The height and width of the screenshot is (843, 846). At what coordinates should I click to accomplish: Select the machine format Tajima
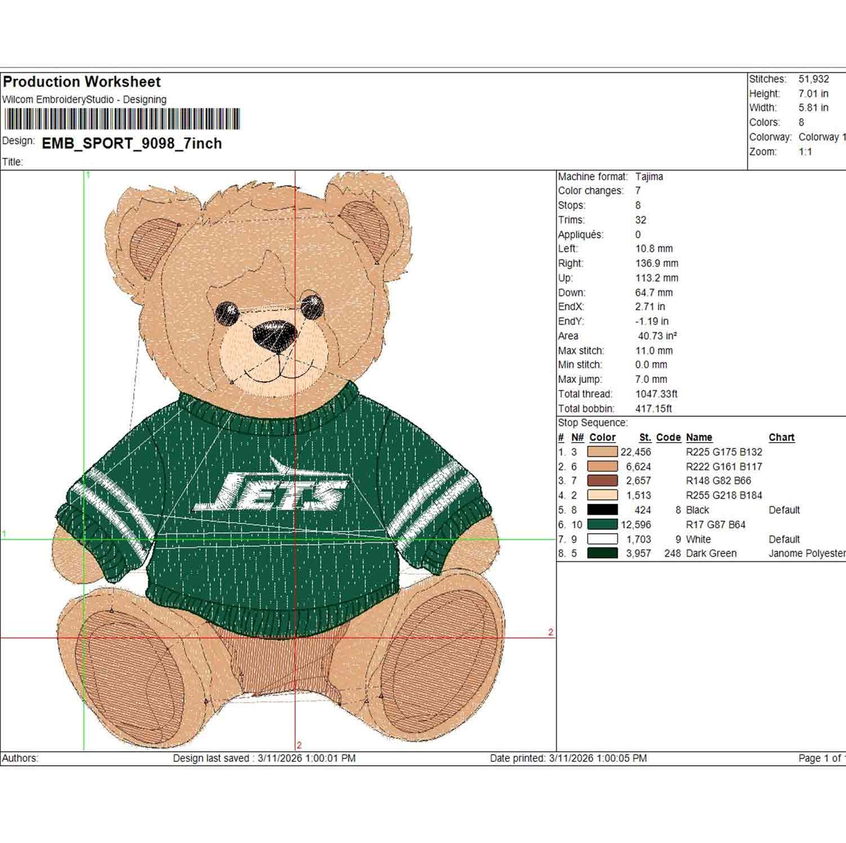pos(649,176)
